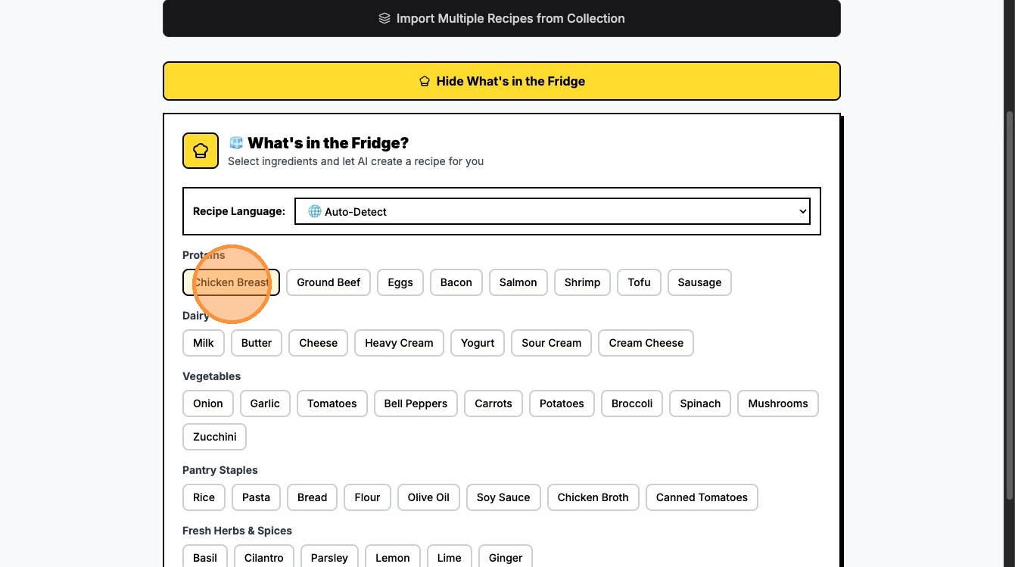Select the Salmon ingredient chip
The height and width of the screenshot is (567, 1015).
coord(518,282)
